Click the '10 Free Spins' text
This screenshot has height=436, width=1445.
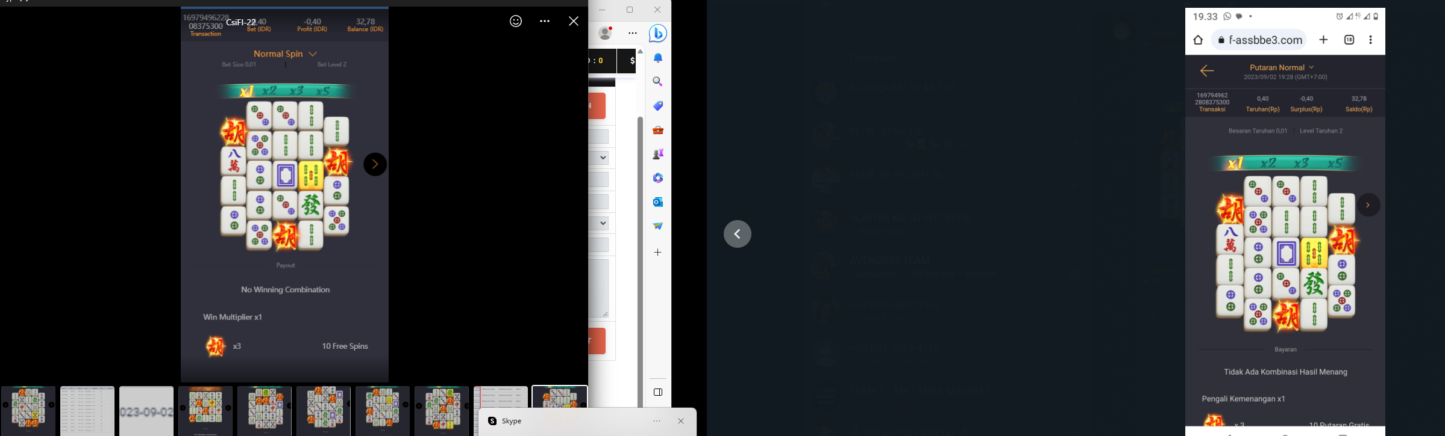pos(345,346)
